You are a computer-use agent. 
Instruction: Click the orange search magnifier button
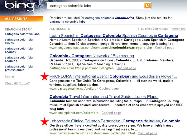click(147, 6)
